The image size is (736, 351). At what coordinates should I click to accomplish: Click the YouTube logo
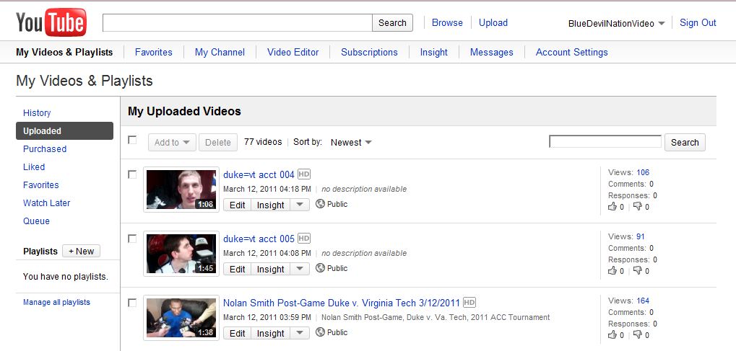51,22
